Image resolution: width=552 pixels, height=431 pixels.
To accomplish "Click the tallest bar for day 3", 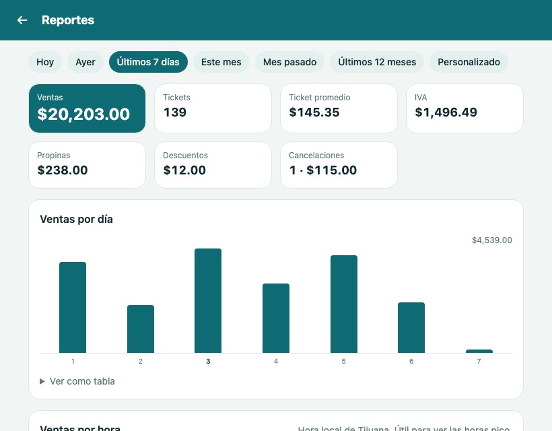I will pyautogui.click(x=208, y=301).
